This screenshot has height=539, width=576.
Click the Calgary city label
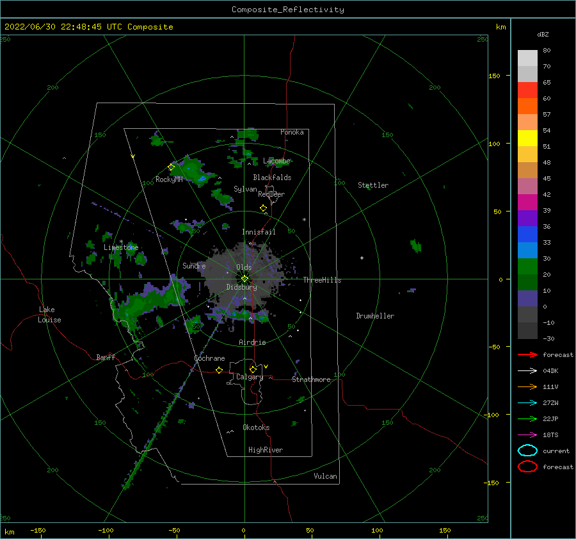250,377
